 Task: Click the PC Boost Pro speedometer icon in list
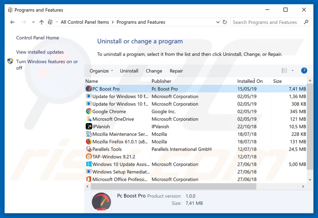[x=89, y=89]
